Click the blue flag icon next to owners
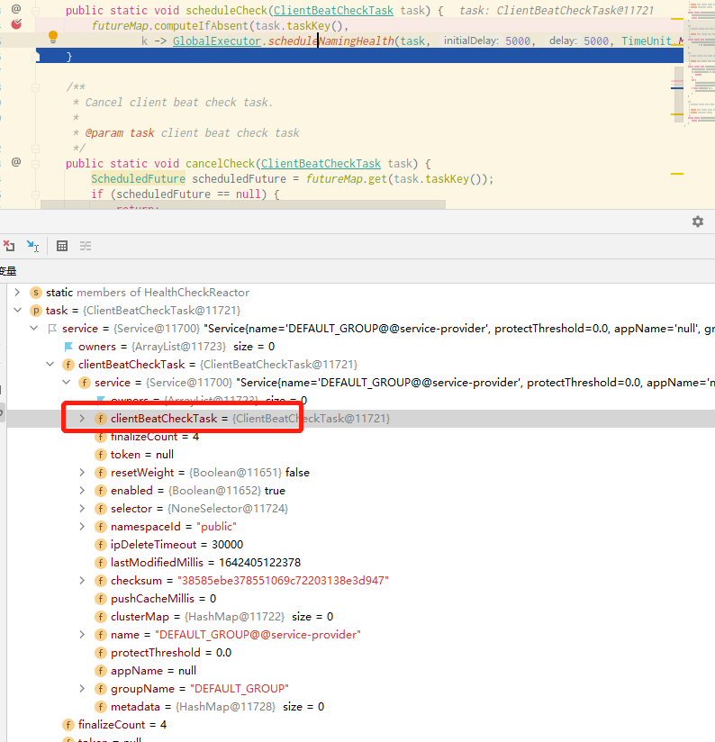The image size is (715, 742). 68,347
